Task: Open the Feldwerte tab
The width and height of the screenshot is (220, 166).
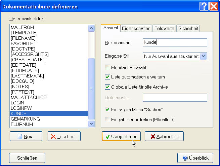Action: pyautogui.click(x=164, y=29)
